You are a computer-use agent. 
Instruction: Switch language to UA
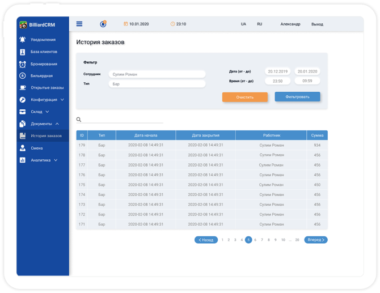tap(243, 24)
